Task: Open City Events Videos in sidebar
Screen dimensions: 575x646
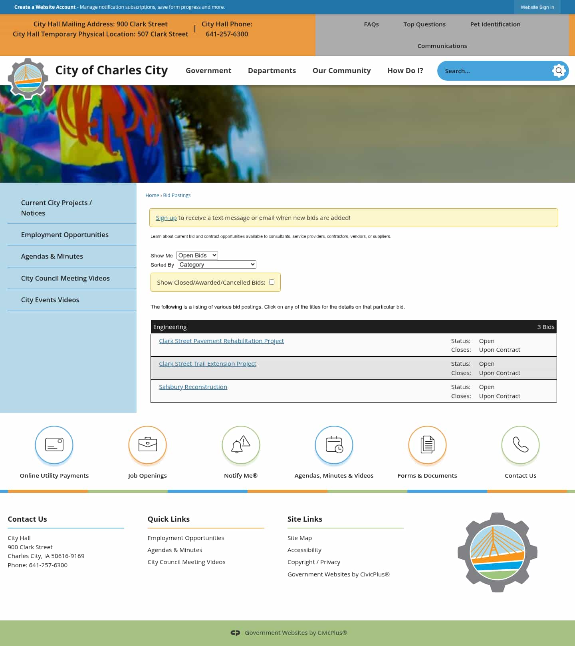Action: (x=72, y=300)
